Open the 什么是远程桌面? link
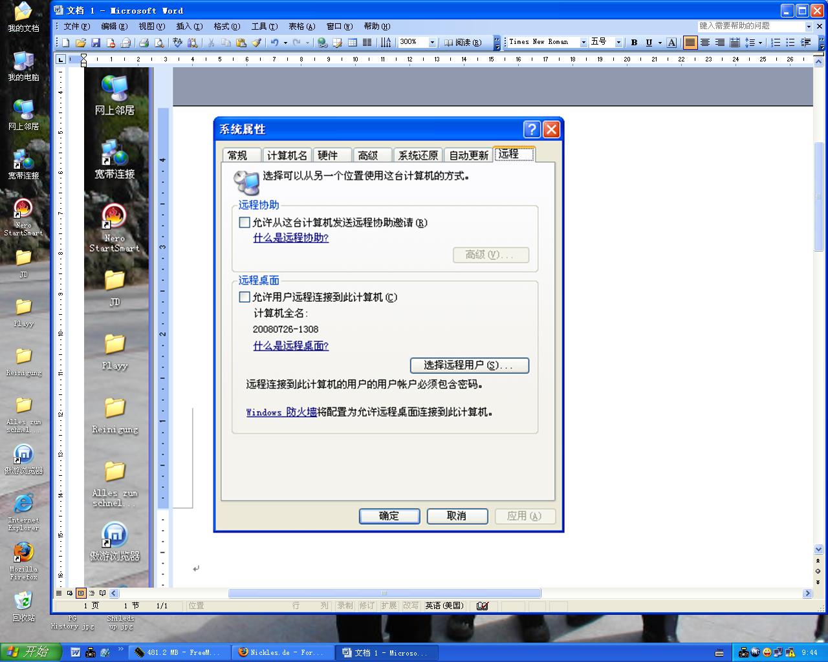This screenshot has width=828, height=662. 290,346
